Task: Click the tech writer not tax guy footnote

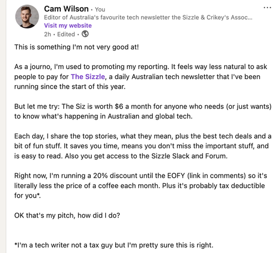Action: click(114, 245)
